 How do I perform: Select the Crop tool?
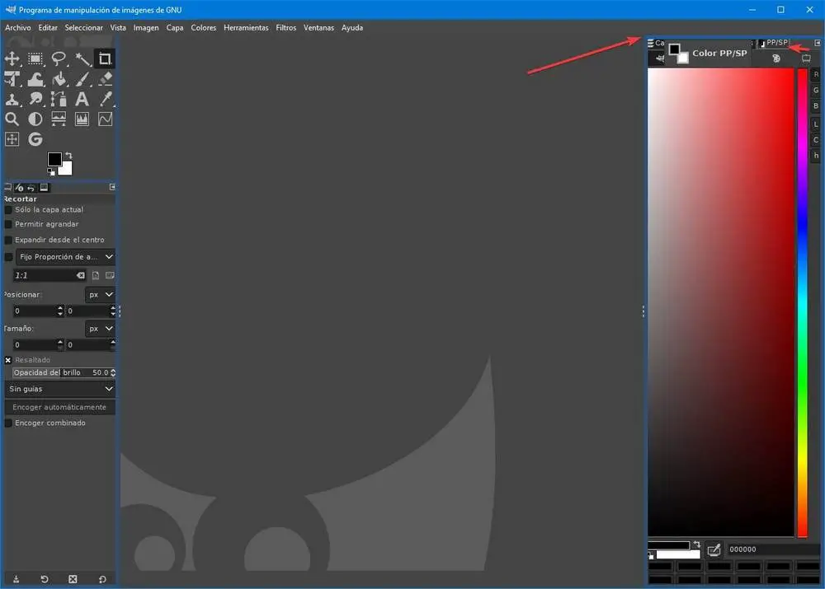pos(106,58)
